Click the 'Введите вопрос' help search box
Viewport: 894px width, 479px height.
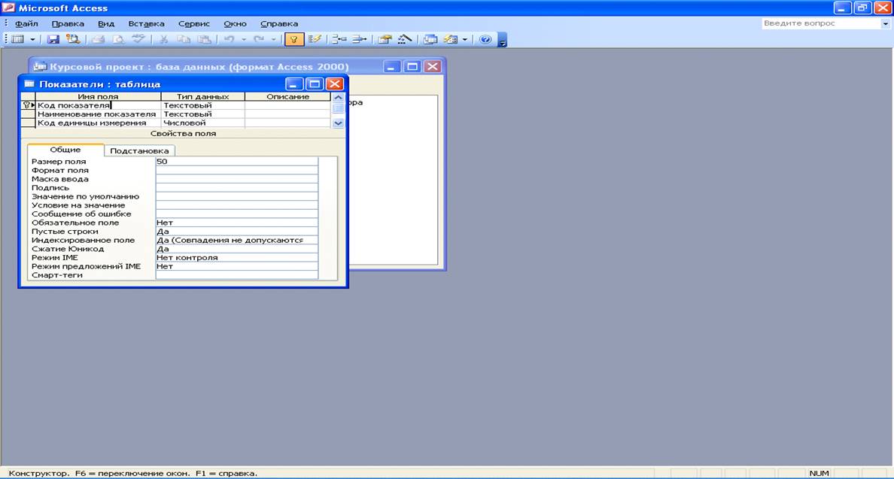(821, 23)
